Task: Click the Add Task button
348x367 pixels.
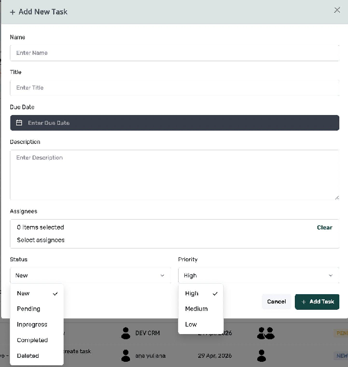Action: point(317,302)
